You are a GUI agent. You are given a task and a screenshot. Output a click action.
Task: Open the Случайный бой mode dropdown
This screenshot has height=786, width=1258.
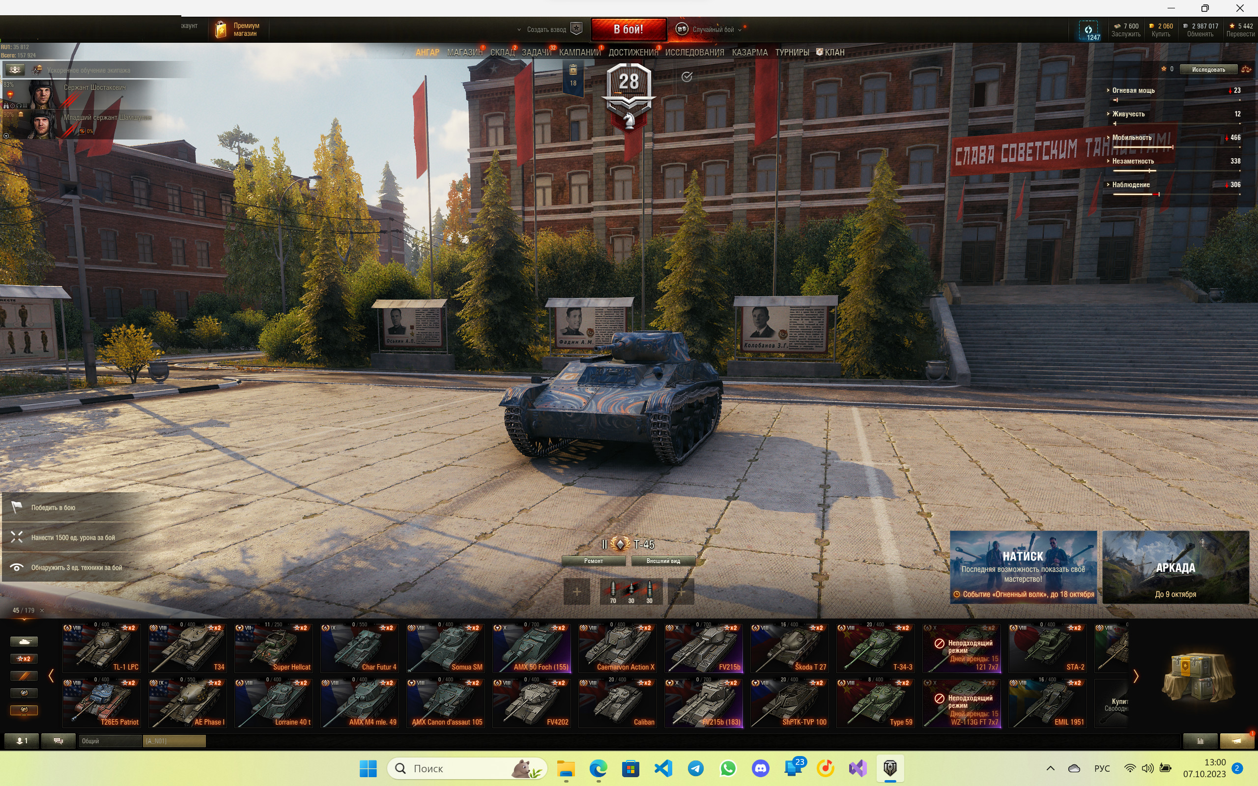(740, 29)
